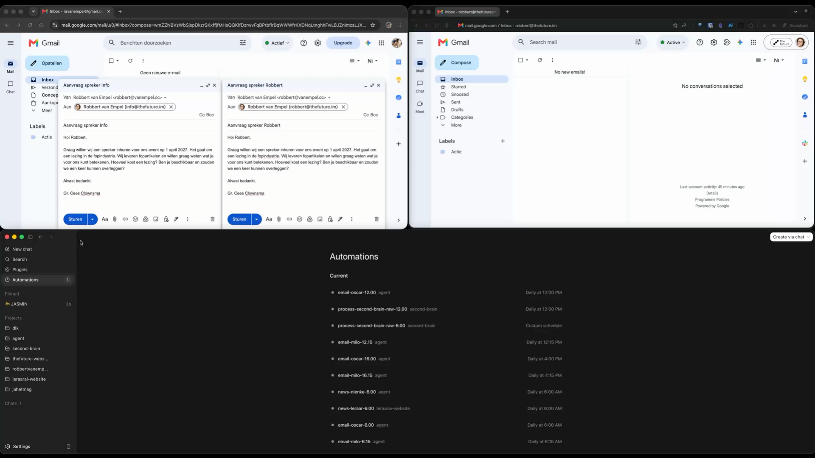The width and height of the screenshot is (815, 458).
Task: Click Upgrade button in left Gmail
Action: [x=343, y=43]
